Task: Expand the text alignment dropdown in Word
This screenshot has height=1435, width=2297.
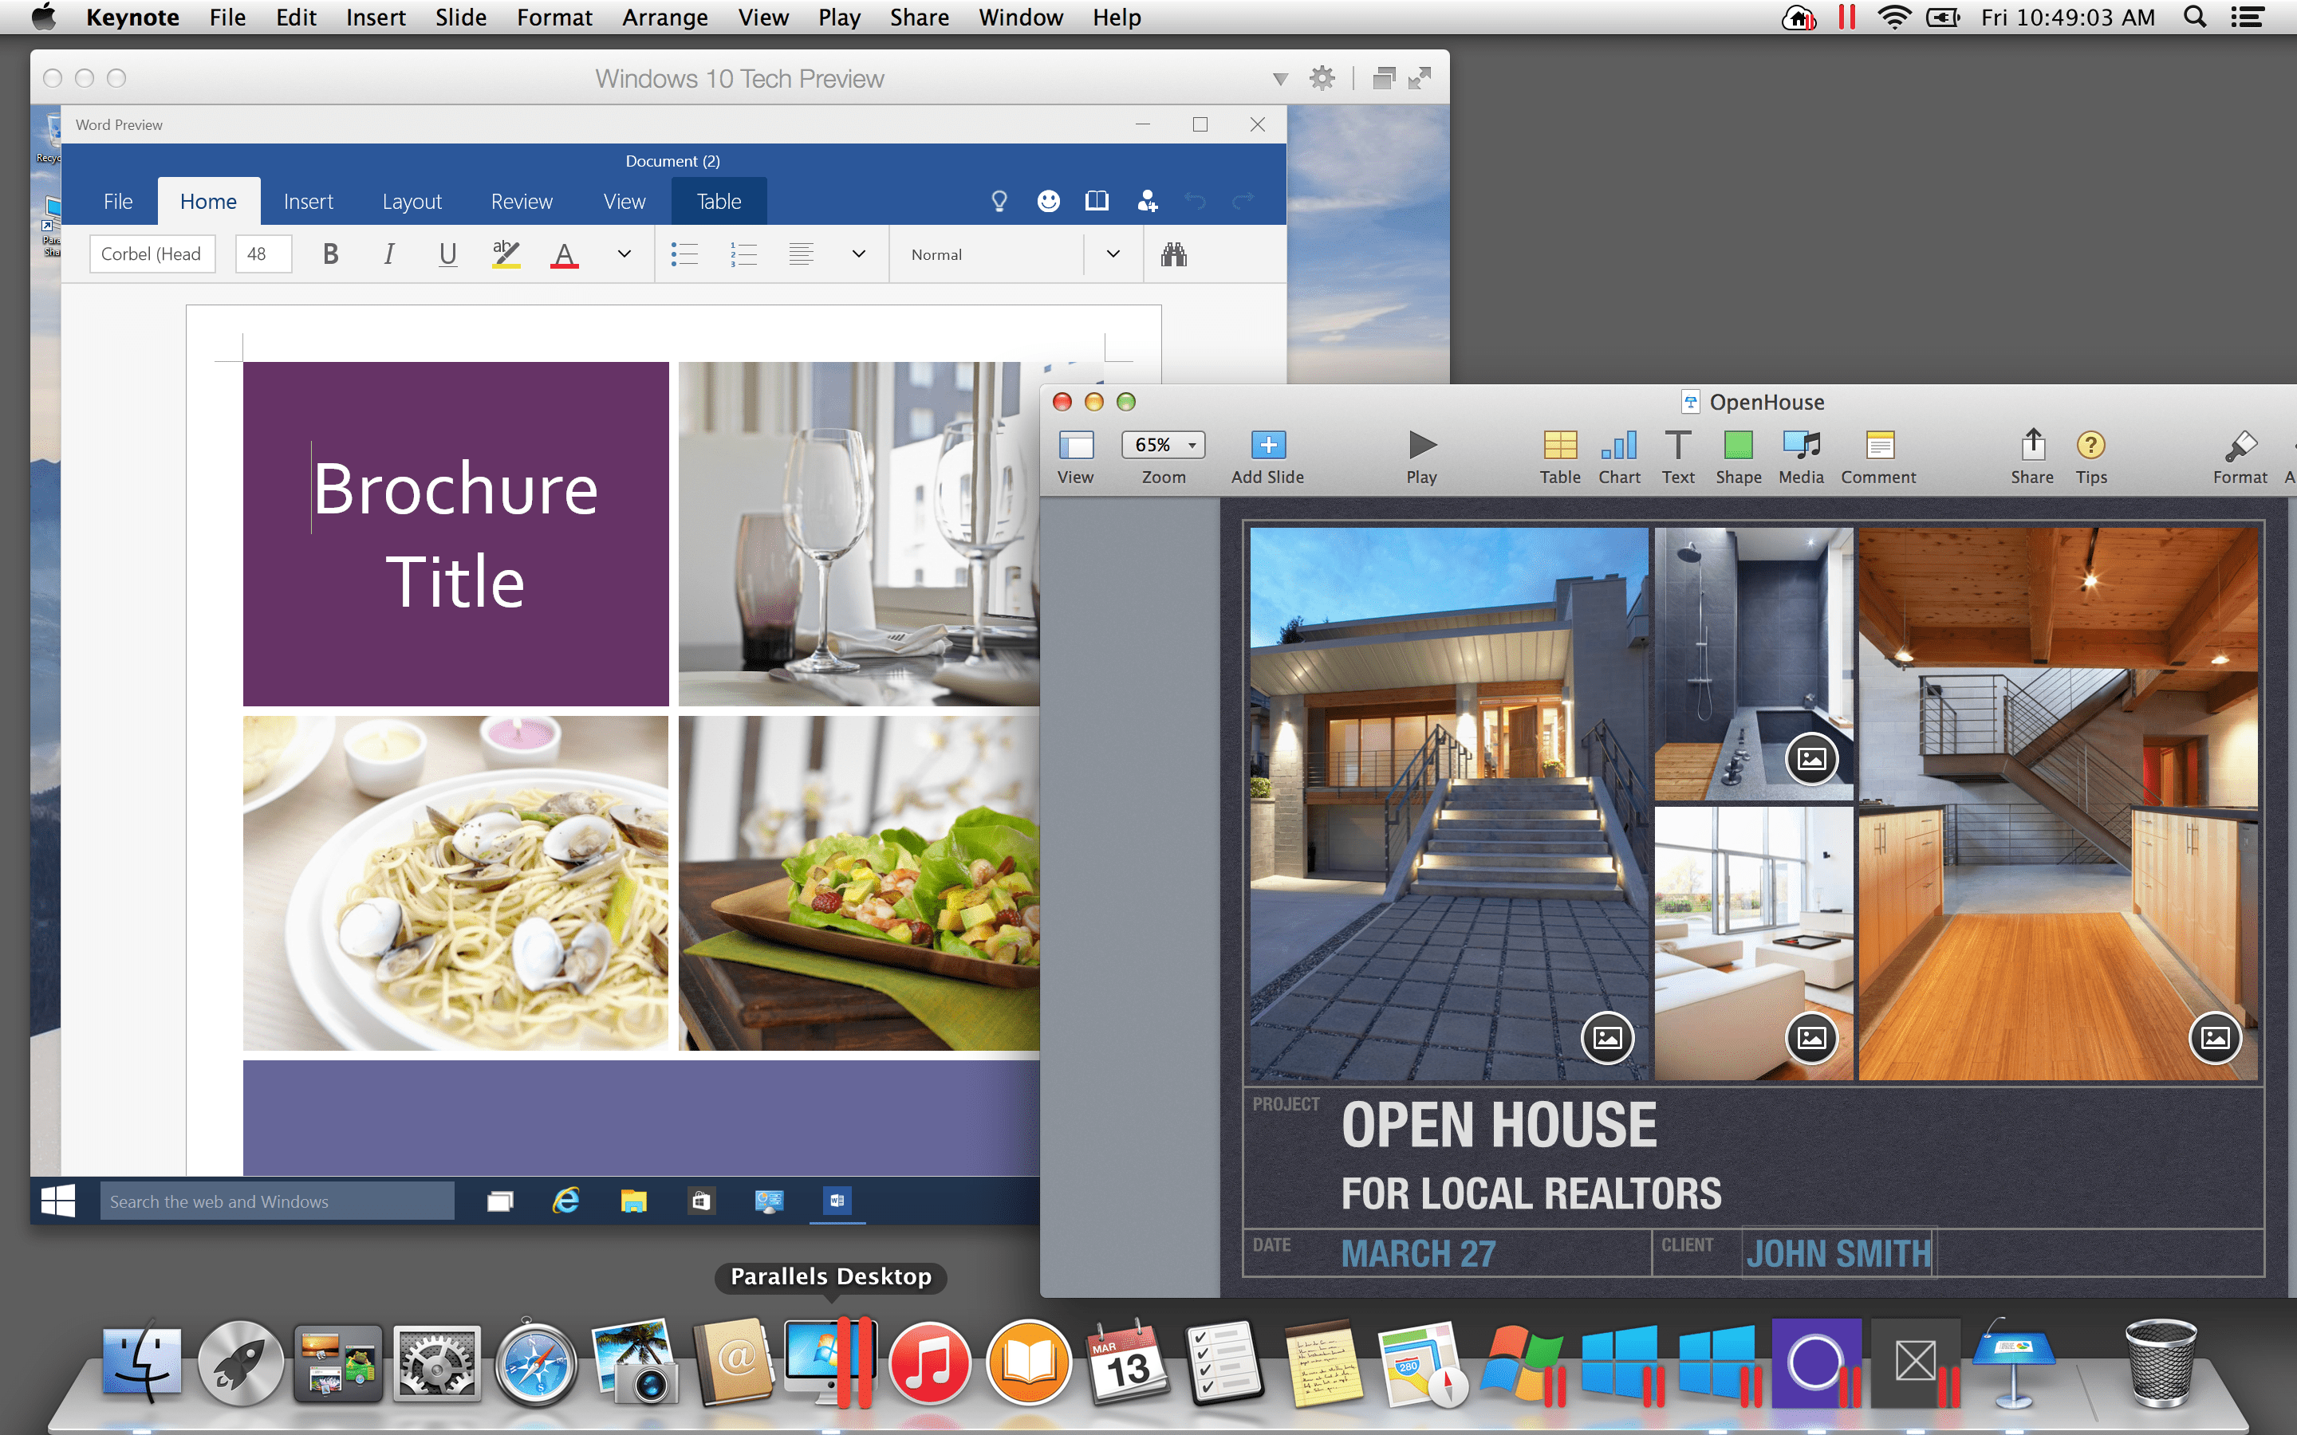Action: [x=858, y=254]
